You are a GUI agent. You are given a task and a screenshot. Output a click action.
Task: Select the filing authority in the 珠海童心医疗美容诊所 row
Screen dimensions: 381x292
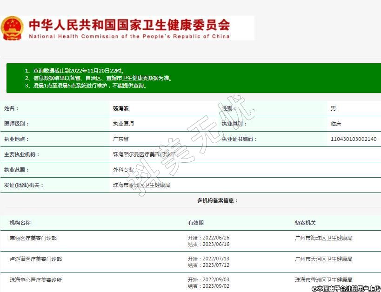click(324, 280)
